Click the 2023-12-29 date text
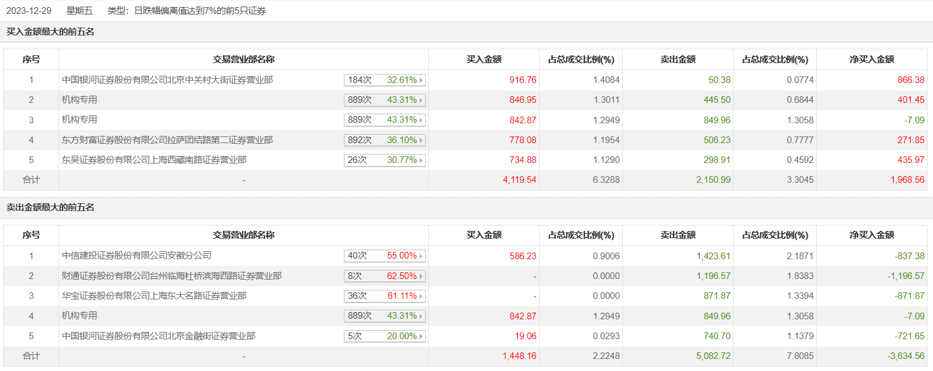The width and height of the screenshot is (933, 371). (x=30, y=11)
